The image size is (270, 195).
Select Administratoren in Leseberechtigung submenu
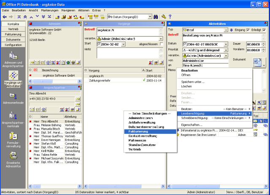tap(150, 118)
